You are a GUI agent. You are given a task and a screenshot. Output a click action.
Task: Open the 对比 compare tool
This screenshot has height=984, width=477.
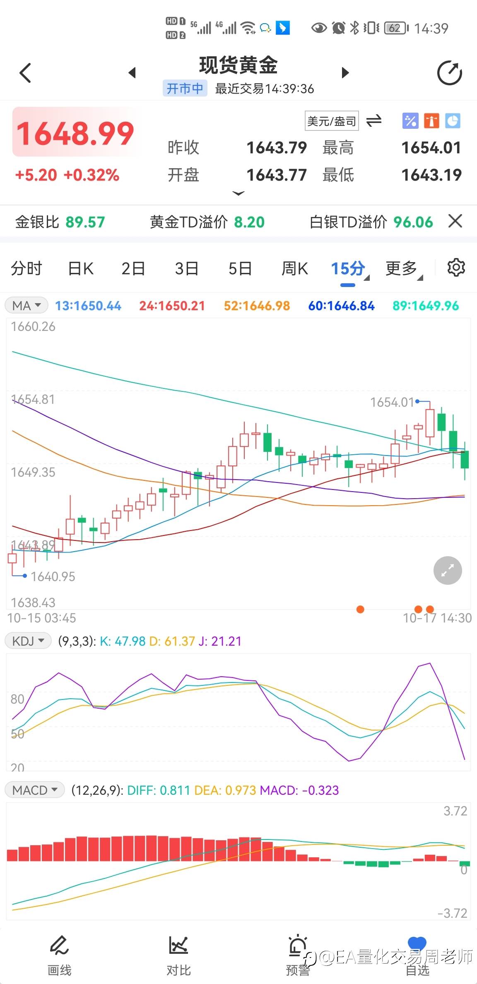(x=178, y=955)
